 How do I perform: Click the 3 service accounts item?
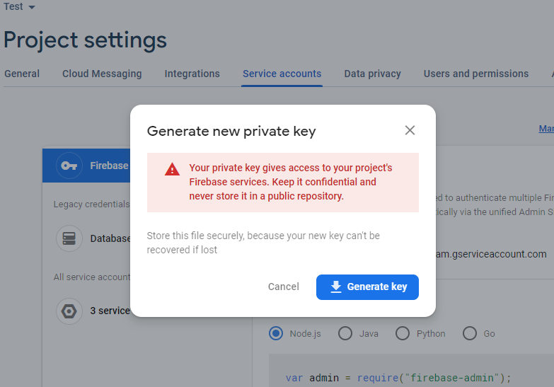point(110,311)
